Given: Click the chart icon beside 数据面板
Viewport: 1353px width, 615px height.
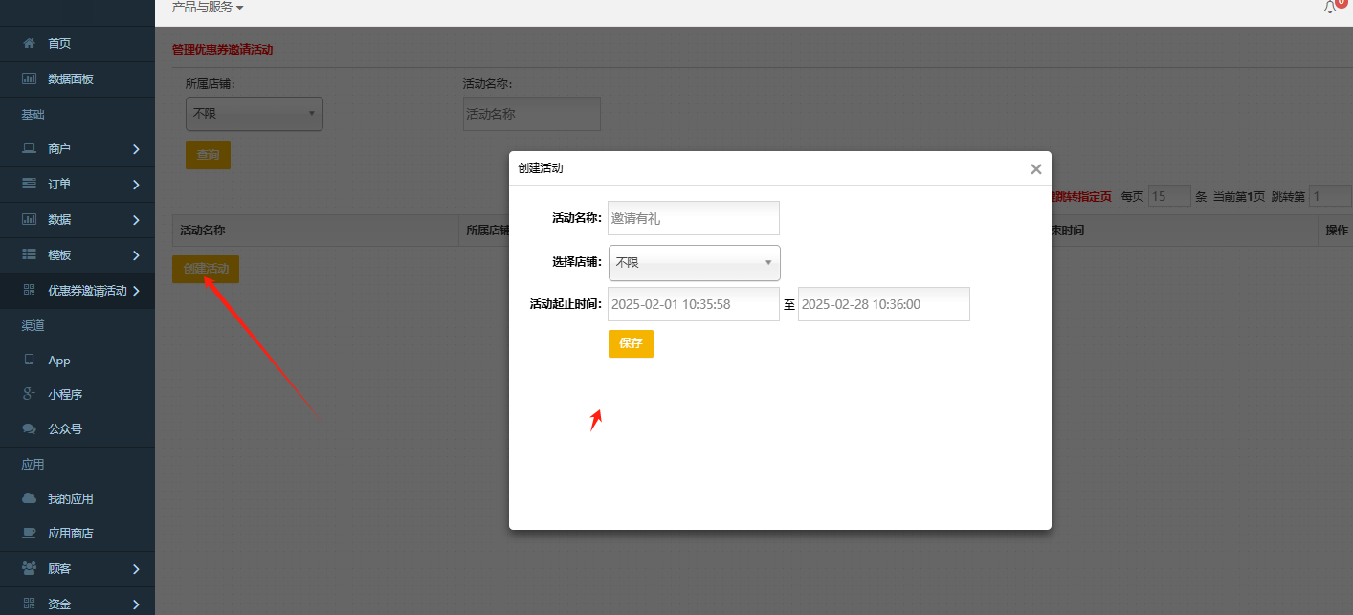Looking at the screenshot, I should point(29,78).
